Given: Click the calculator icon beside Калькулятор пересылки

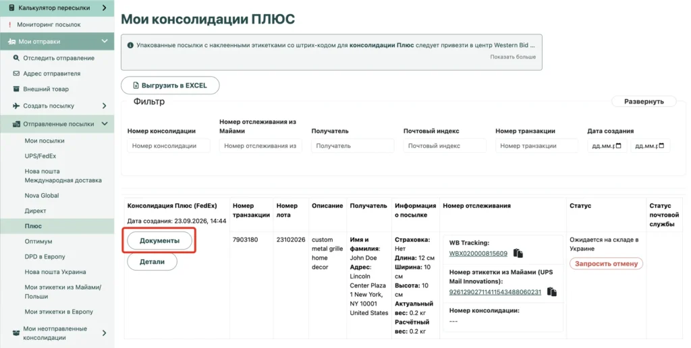Looking at the screenshot, I should tap(12, 8).
